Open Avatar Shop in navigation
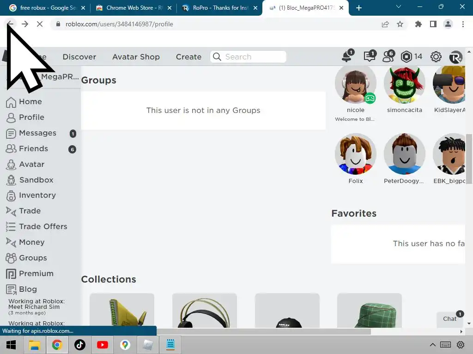This screenshot has height=354, width=473. coord(136,57)
